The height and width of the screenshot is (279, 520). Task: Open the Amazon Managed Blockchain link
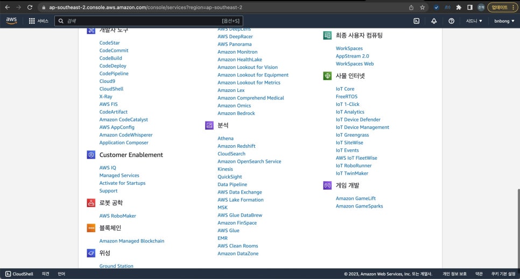132,241
